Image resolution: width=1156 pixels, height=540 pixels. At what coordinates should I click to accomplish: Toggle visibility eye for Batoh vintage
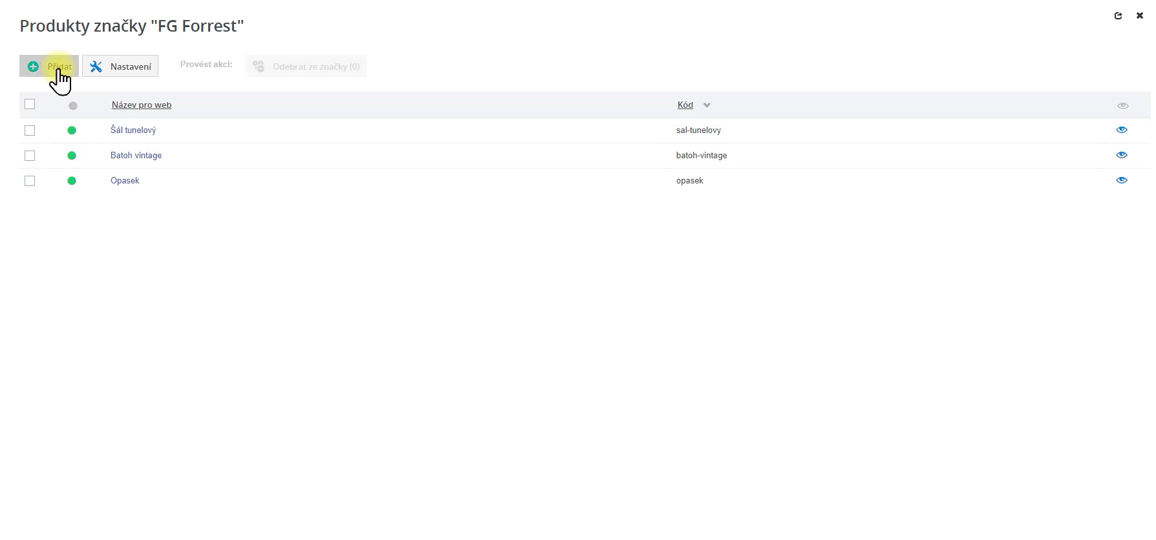(x=1122, y=155)
